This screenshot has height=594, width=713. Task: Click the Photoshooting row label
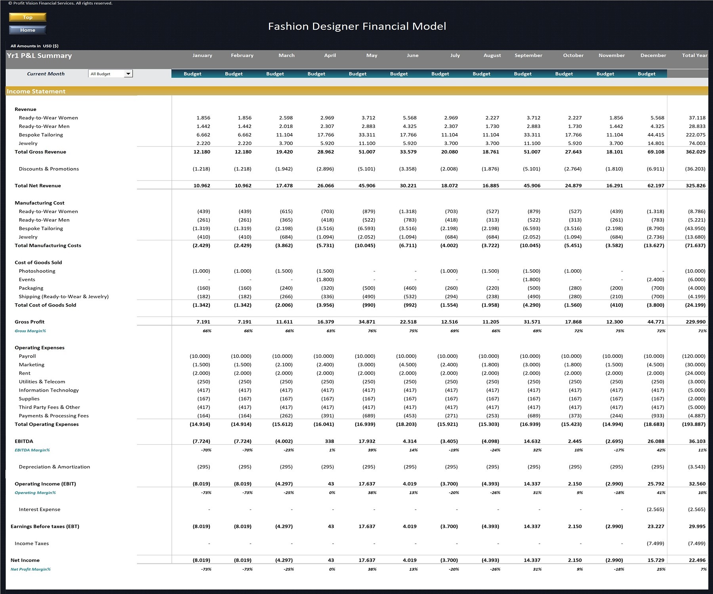coord(37,271)
